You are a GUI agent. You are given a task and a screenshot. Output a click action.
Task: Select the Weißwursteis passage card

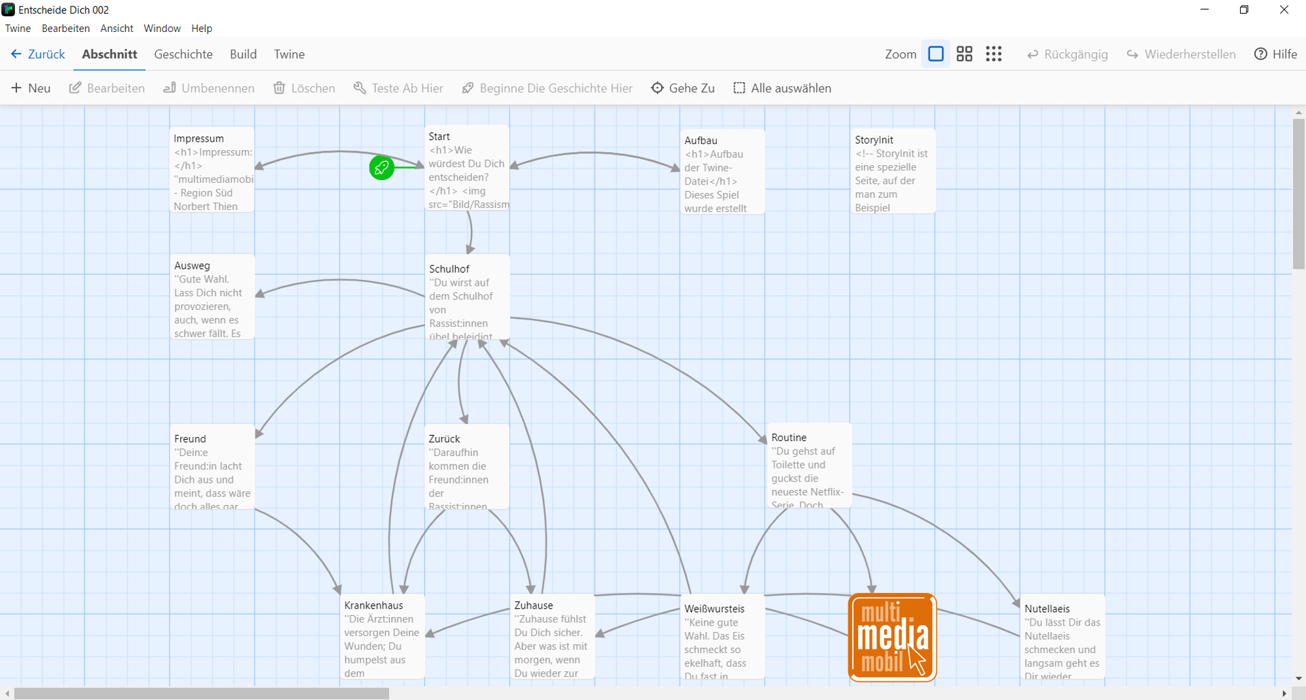point(723,637)
